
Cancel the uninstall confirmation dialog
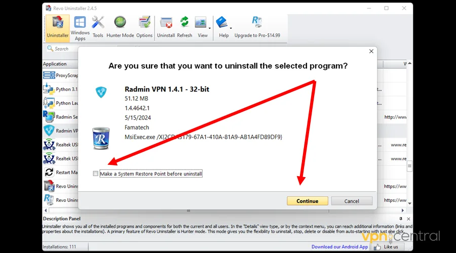coord(352,201)
